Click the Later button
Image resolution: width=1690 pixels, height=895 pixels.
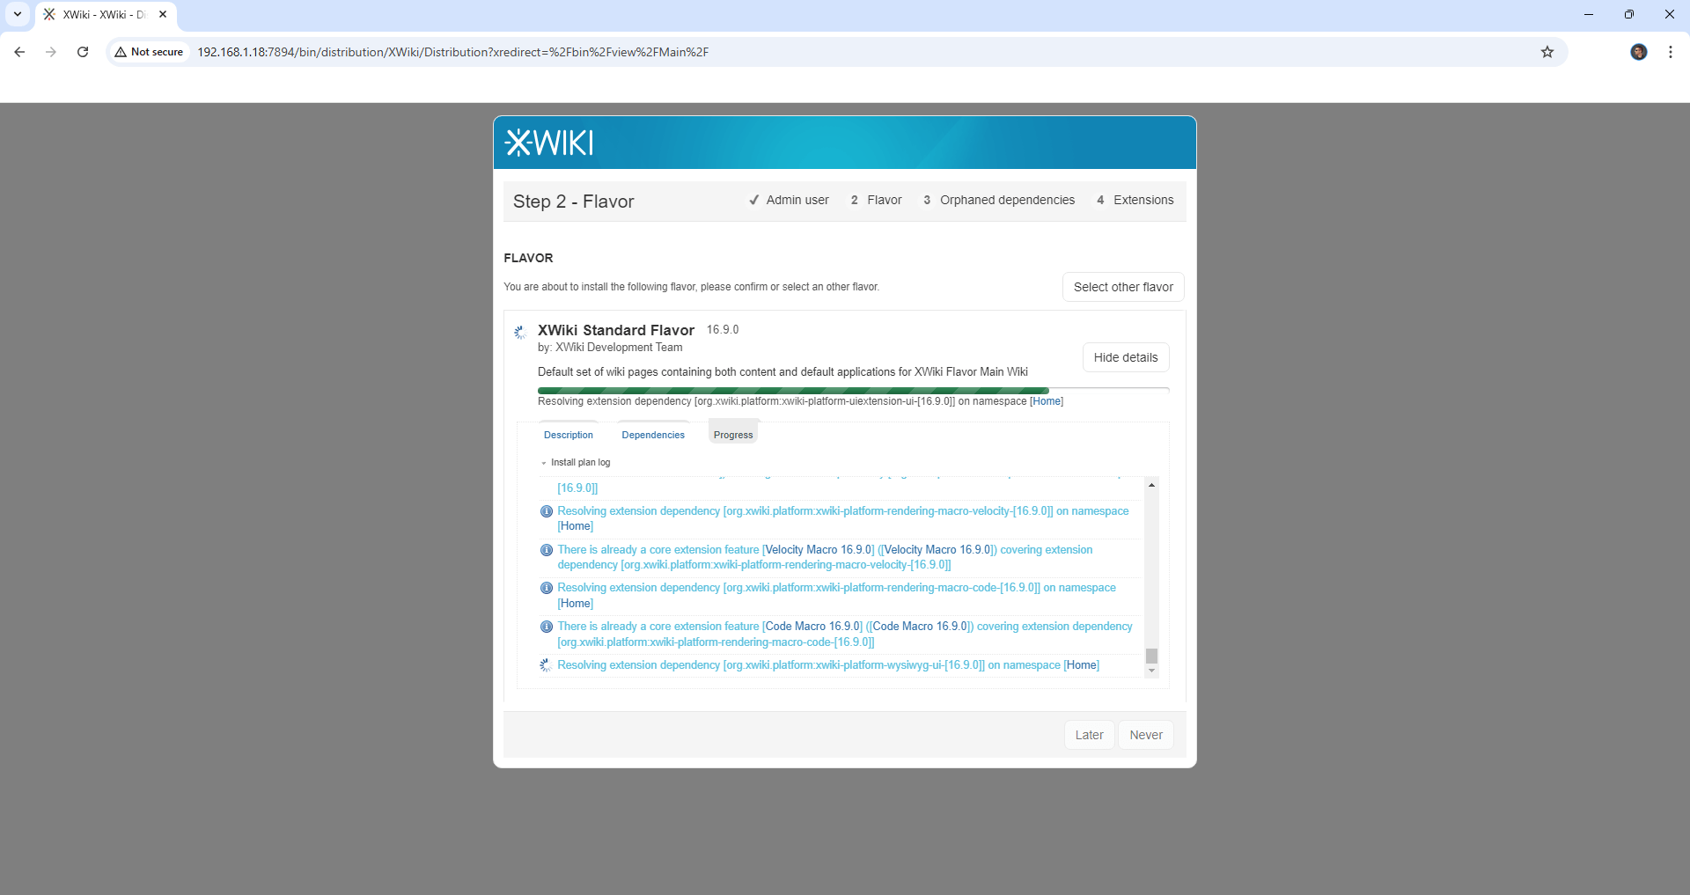[1089, 735]
